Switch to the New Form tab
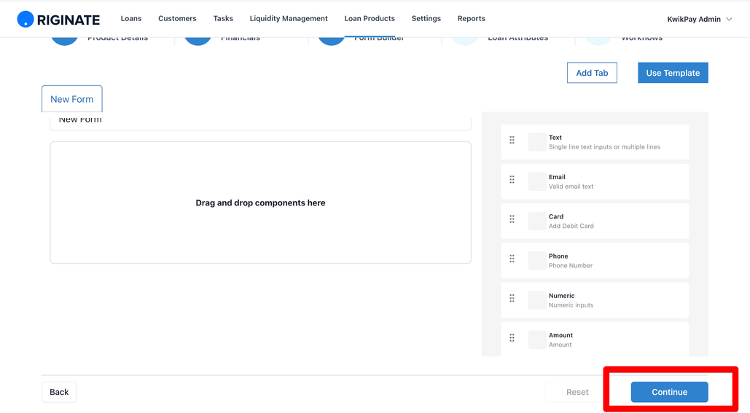The image size is (750, 413). tap(71, 99)
